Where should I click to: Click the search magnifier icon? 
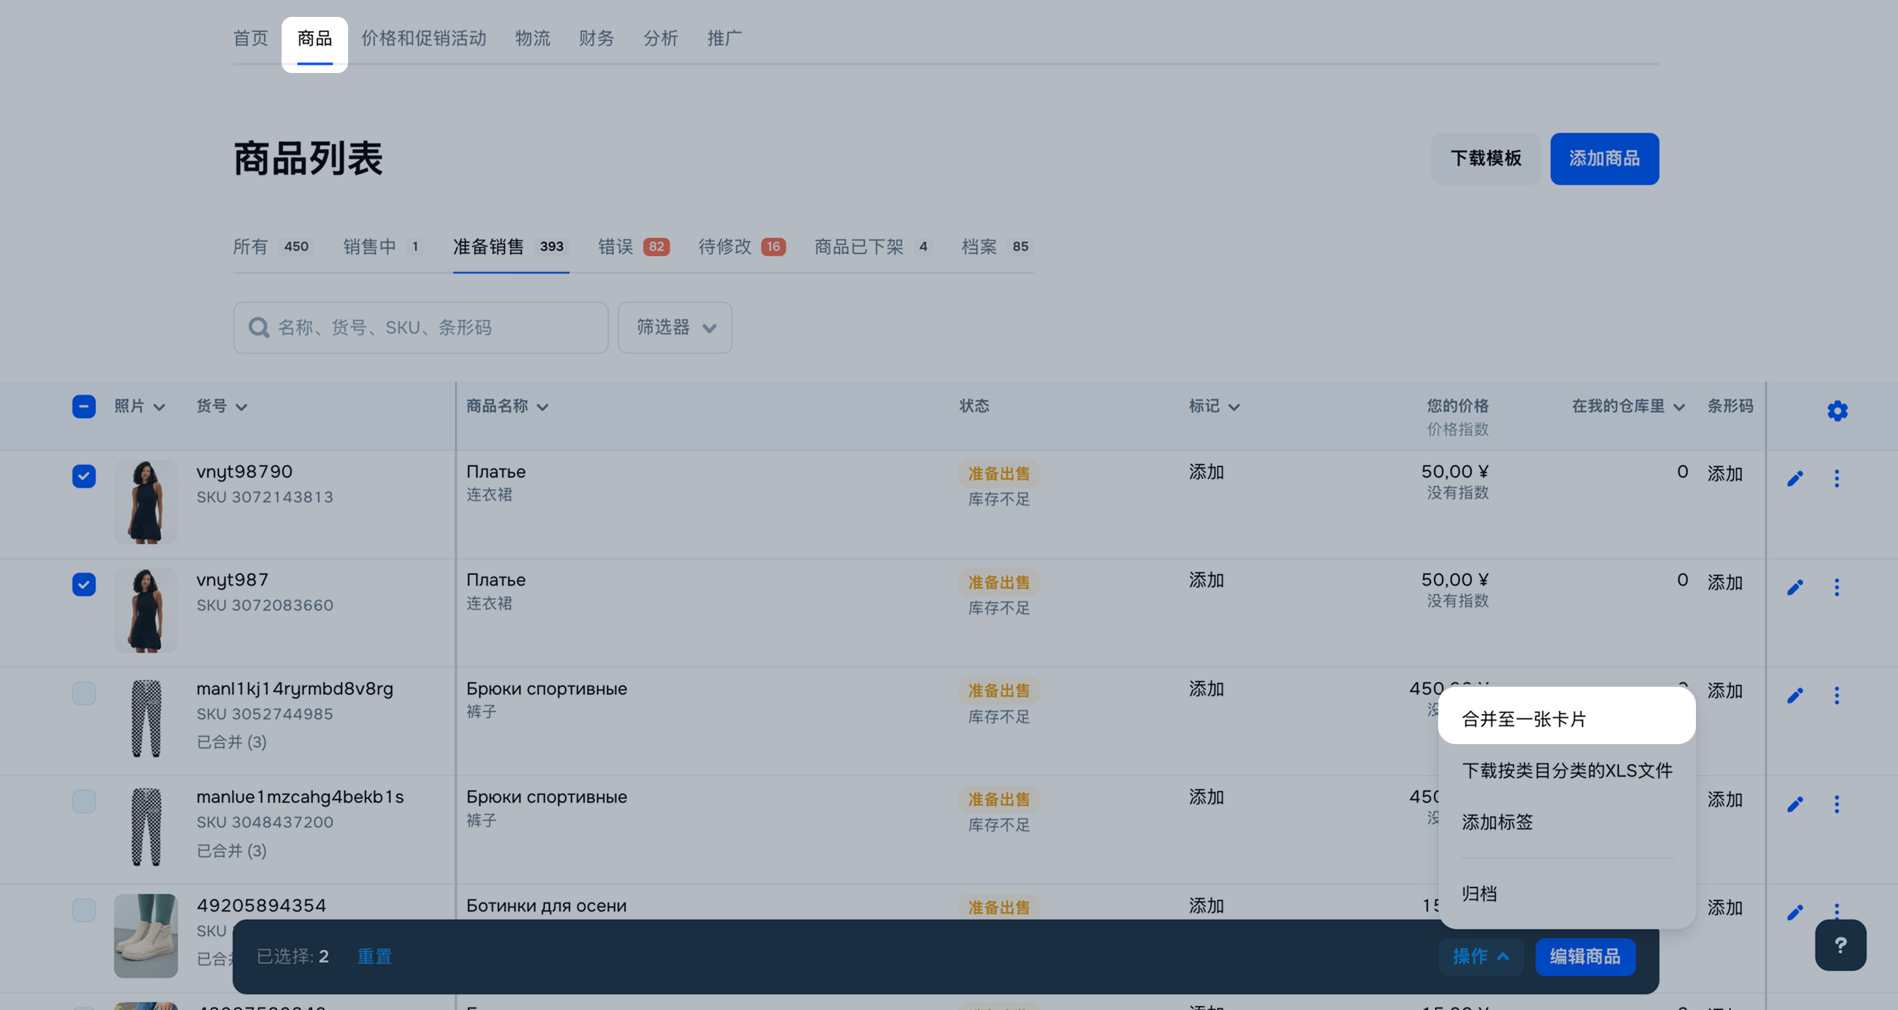click(x=259, y=327)
